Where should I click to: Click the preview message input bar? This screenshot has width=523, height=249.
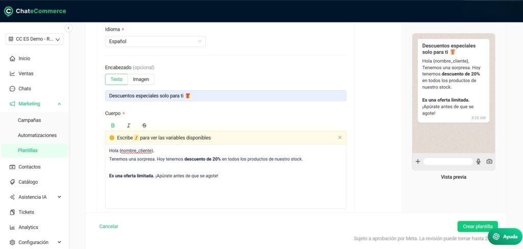tap(448, 161)
